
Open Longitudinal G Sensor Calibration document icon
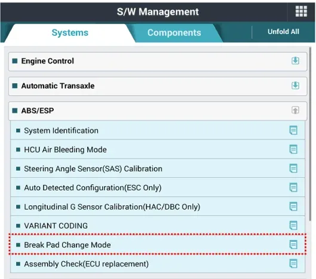coord(293,207)
